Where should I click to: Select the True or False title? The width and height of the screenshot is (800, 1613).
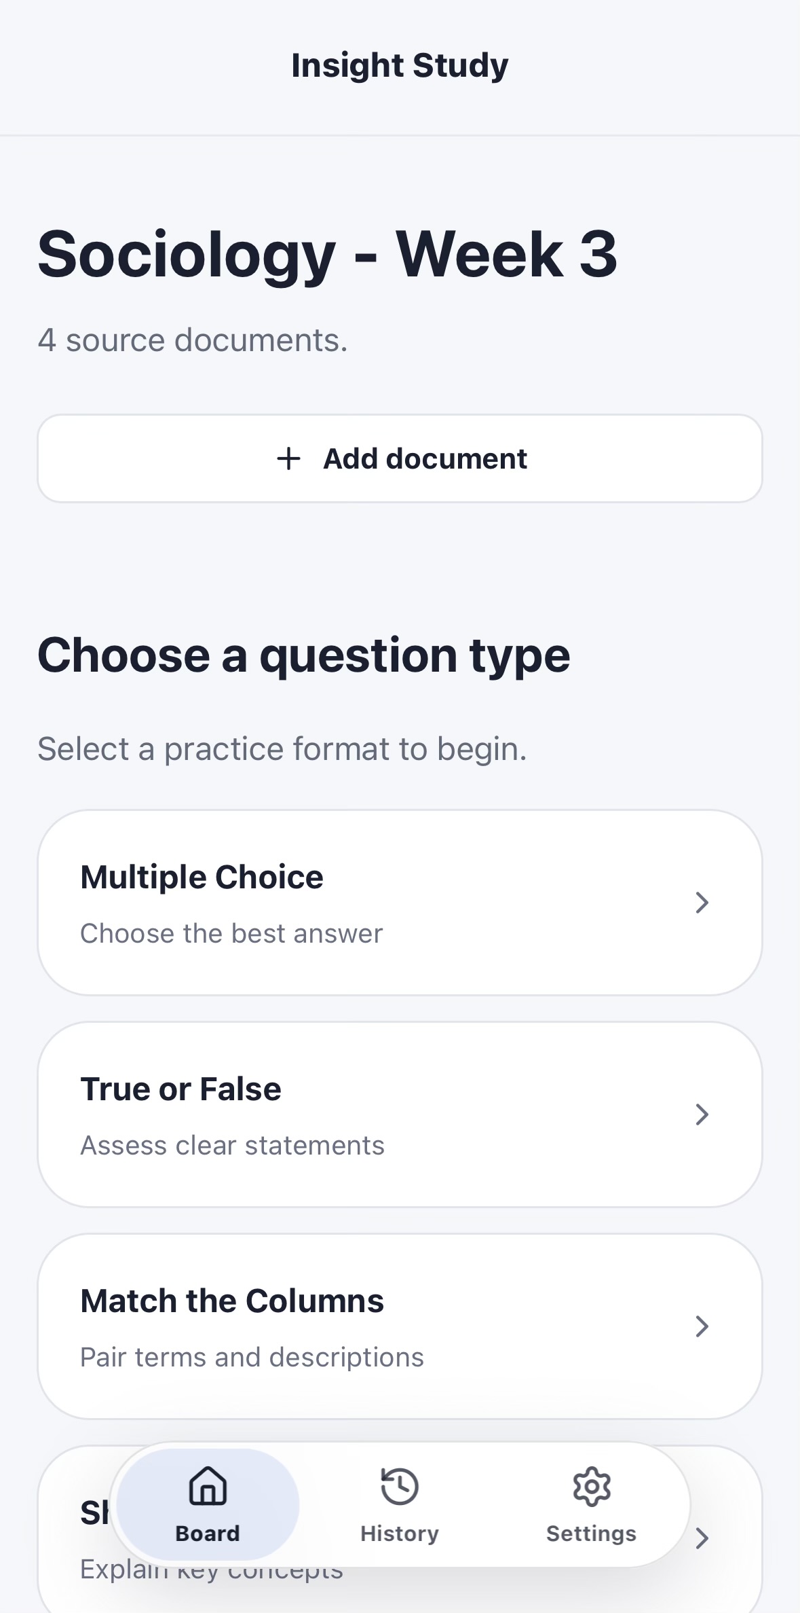(180, 1089)
